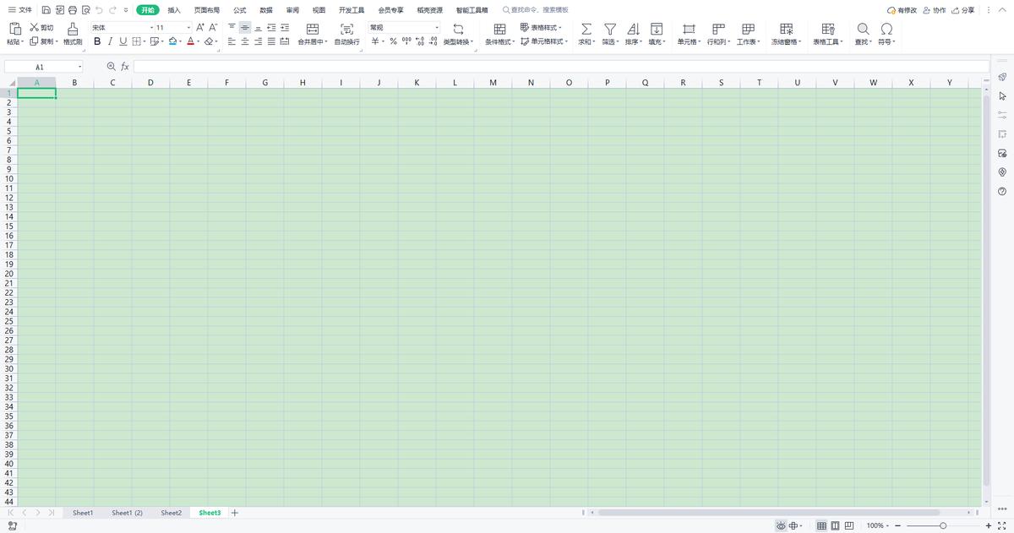Image resolution: width=1014 pixels, height=533 pixels.
Task: Click the increase decimal places icon
Action: click(420, 41)
